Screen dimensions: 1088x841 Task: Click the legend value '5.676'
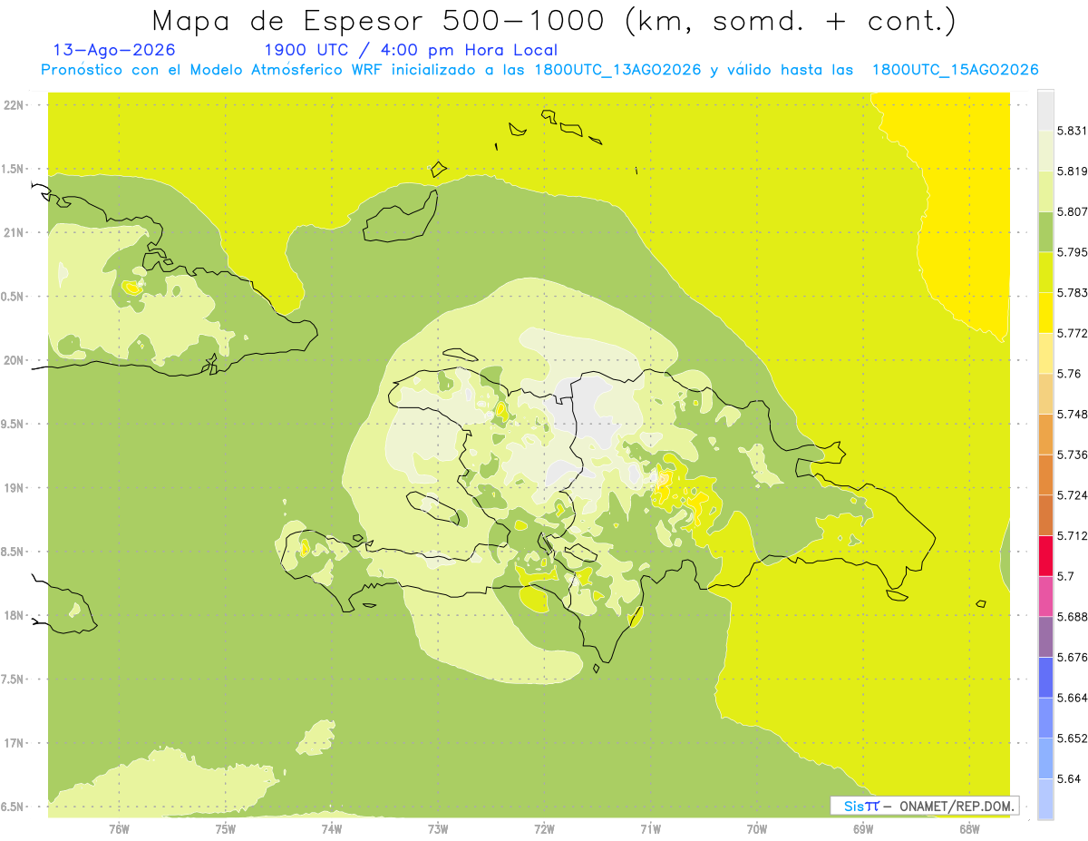click(1072, 657)
